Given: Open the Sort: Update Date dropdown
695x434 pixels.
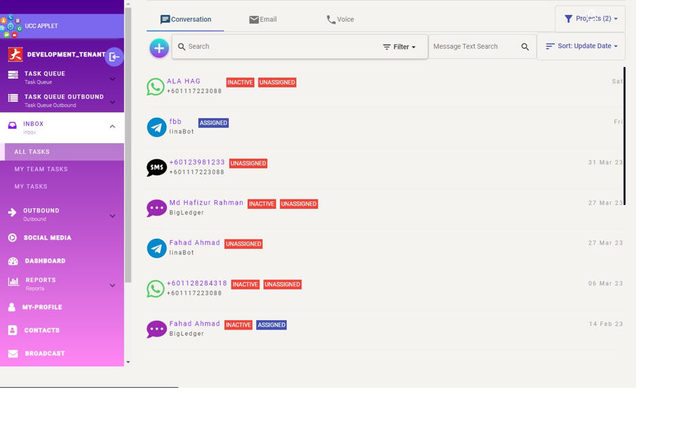Looking at the screenshot, I should click(x=581, y=46).
